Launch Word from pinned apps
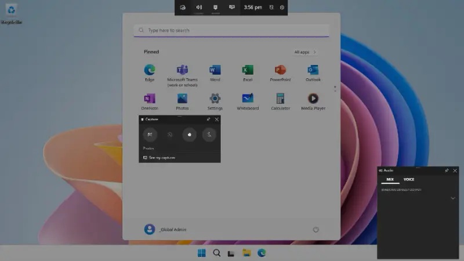The width and height of the screenshot is (464, 261). [x=215, y=73]
